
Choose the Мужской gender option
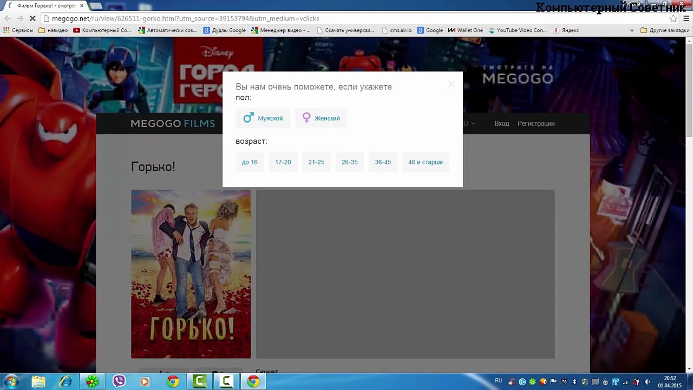pyautogui.click(x=263, y=118)
